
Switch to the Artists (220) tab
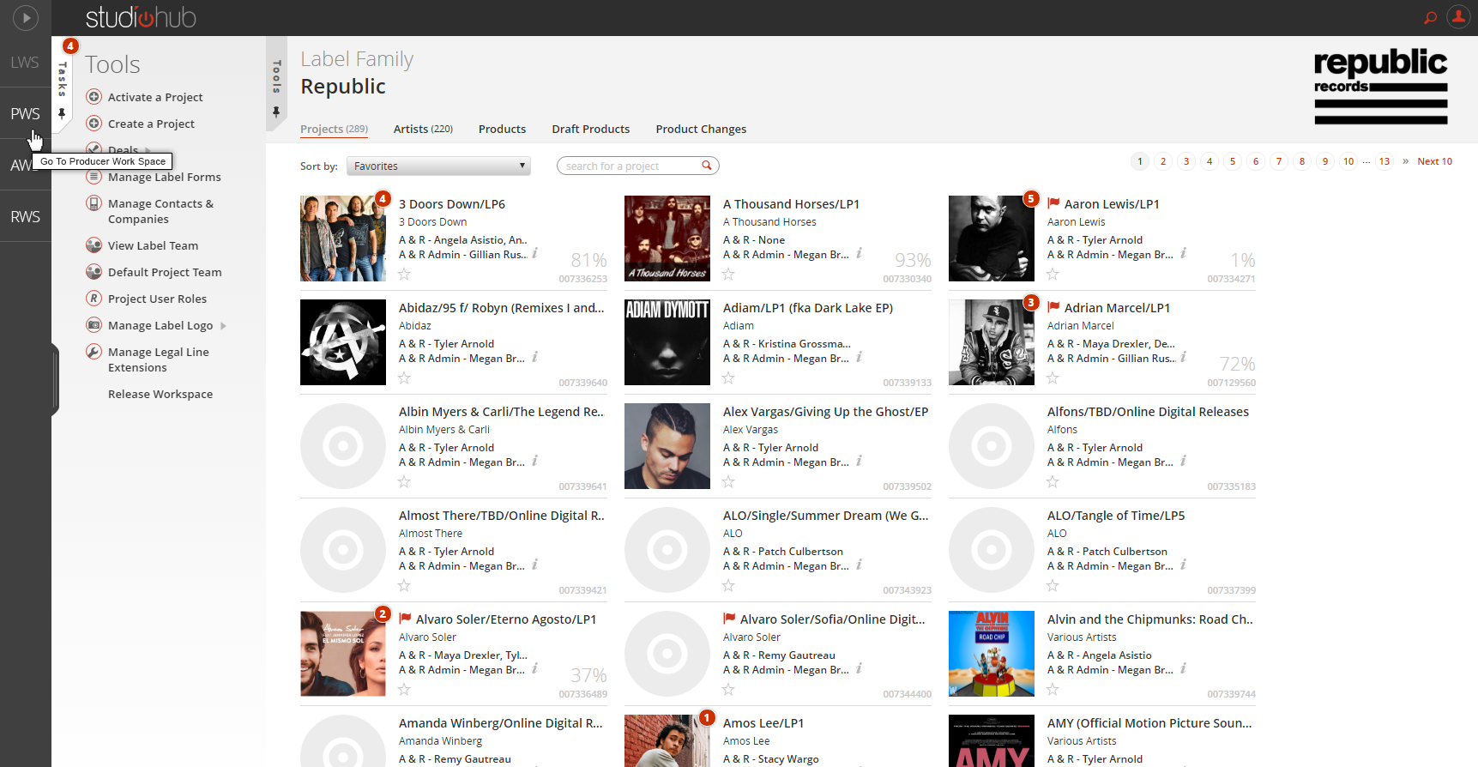pyautogui.click(x=423, y=130)
